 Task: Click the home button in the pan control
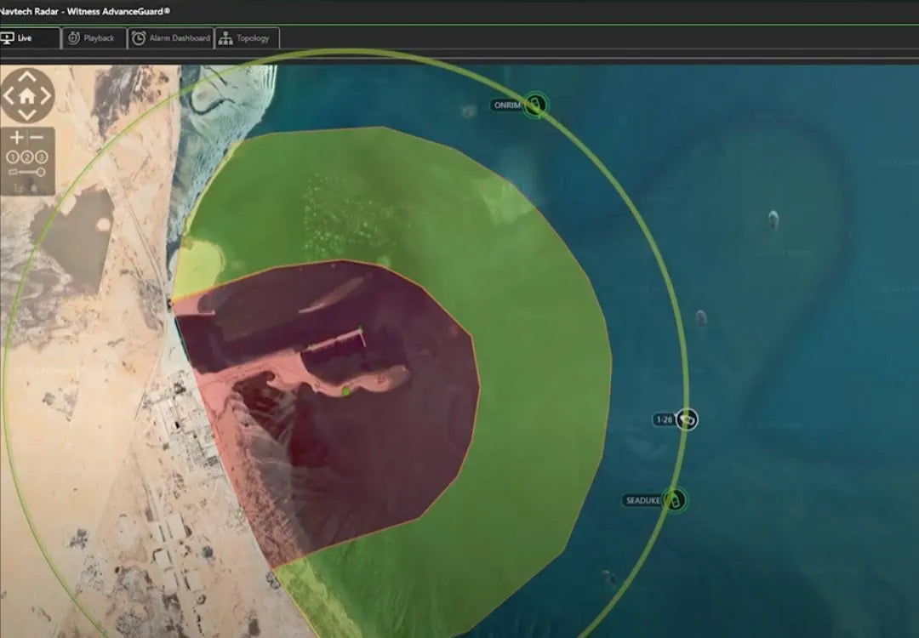[27, 95]
